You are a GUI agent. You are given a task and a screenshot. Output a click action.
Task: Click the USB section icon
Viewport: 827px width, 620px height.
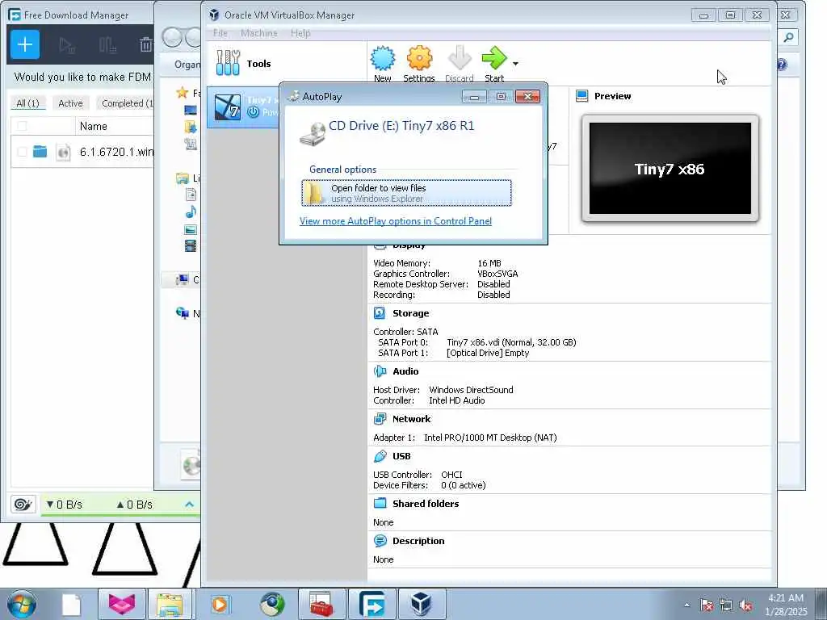(x=380, y=456)
